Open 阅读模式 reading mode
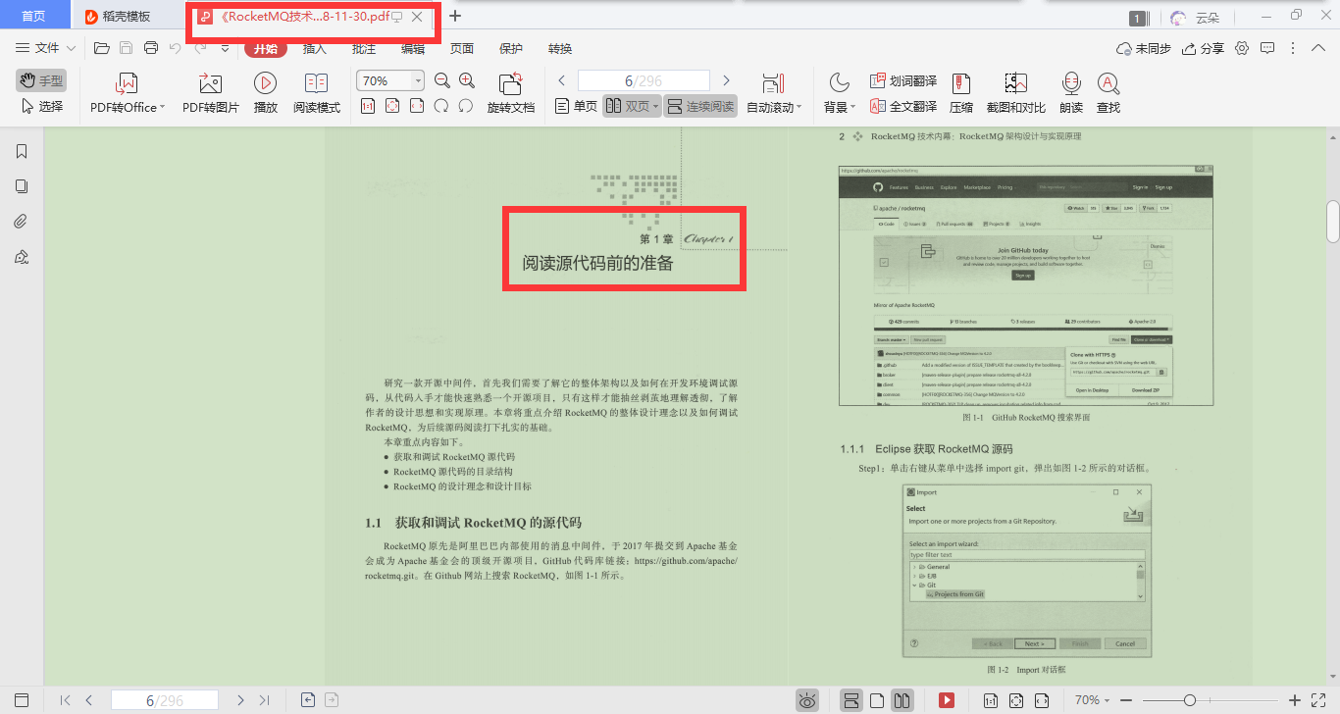Image resolution: width=1340 pixels, height=714 pixels. click(317, 94)
